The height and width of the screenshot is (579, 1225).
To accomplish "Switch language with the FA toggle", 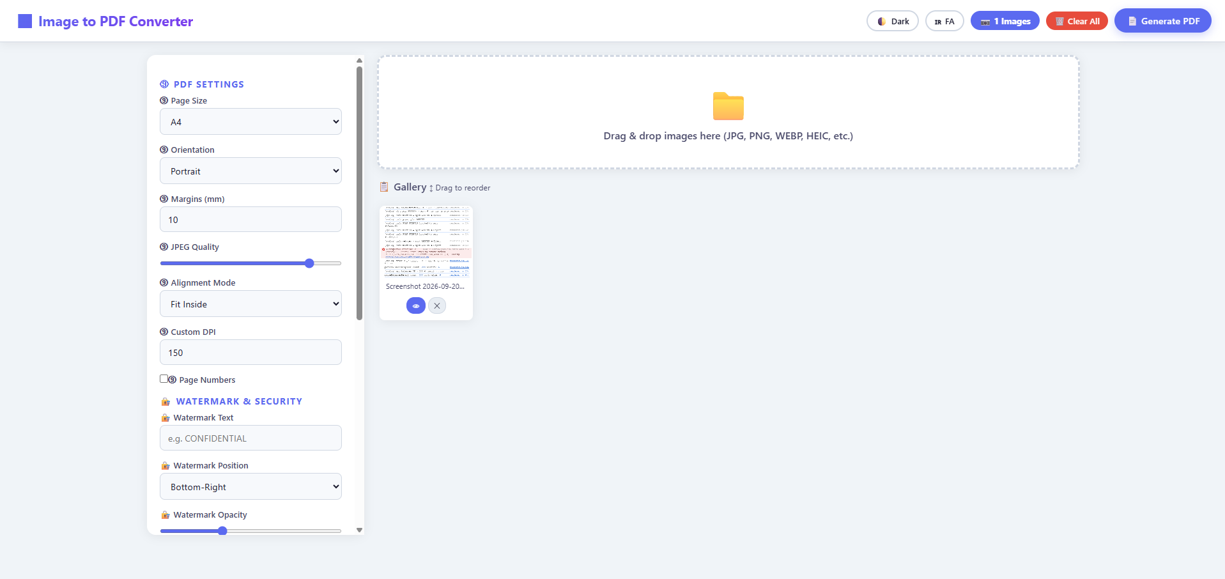I will pos(944,21).
